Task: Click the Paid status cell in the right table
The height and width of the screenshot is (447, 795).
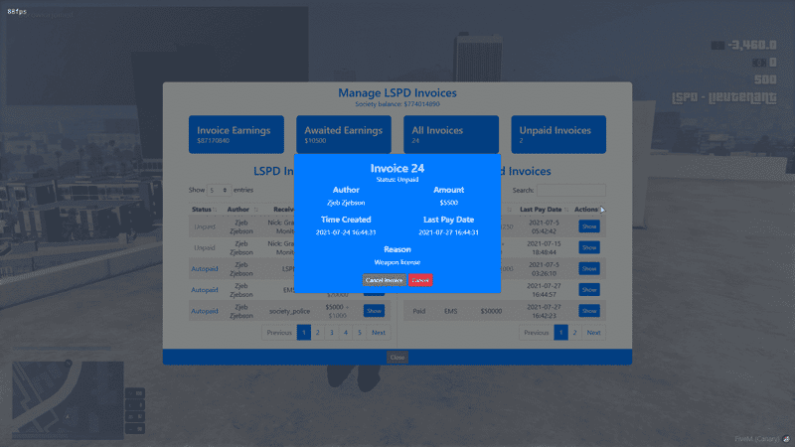Action: tap(418, 311)
